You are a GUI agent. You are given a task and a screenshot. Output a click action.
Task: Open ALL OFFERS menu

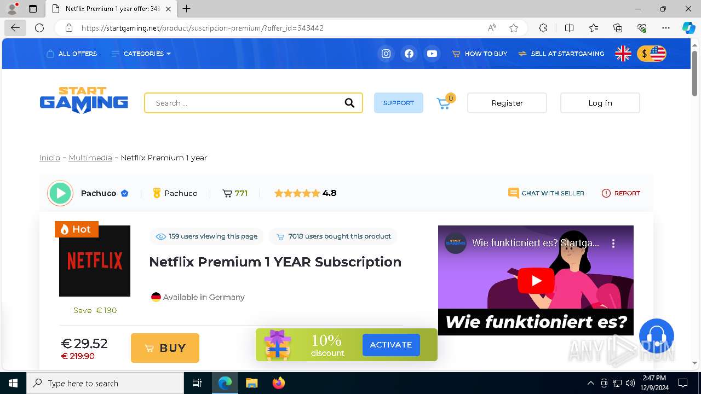pyautogui.click(x=72, y=54)
